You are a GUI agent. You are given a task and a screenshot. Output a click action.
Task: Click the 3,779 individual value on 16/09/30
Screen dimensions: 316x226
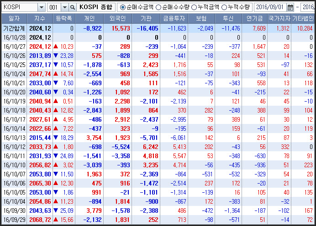click(x=94, y=211)
